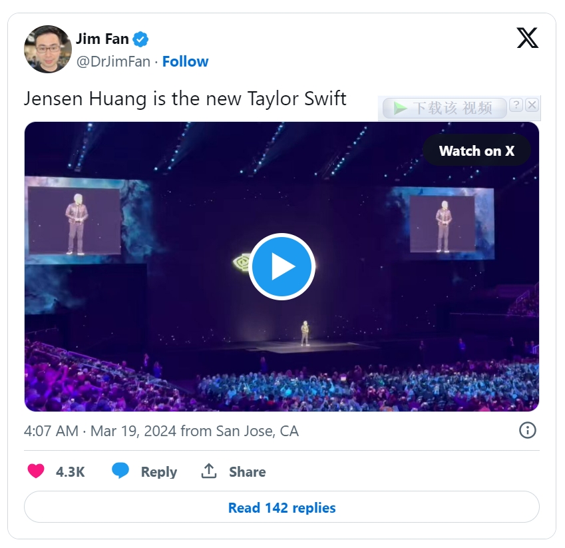Click Jim Fan's profile avatar
The image size is (565, 548).
(48, 49)
